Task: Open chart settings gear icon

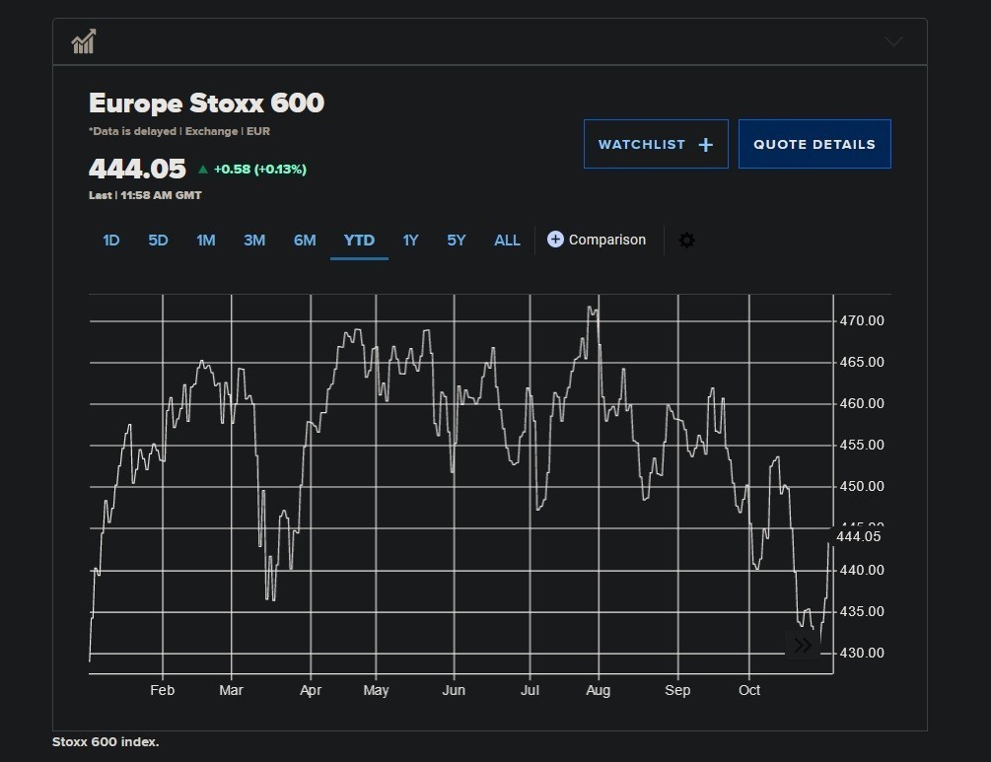Action: [x=687, y=241]
